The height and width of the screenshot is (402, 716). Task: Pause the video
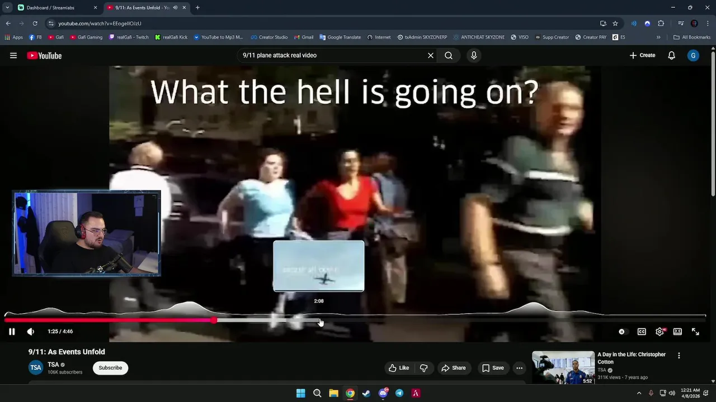coord(12,331)
